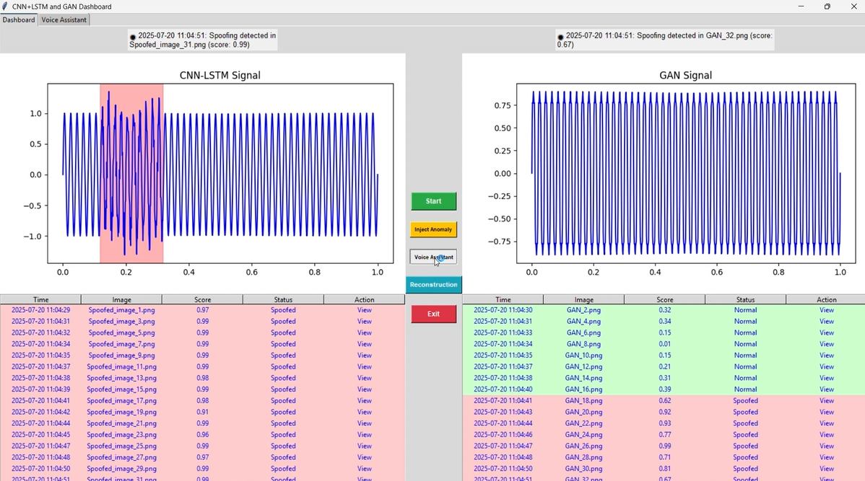Screen dimensions: 865x481
Task: Click the right table Score column header
Action: pos(665,300)
